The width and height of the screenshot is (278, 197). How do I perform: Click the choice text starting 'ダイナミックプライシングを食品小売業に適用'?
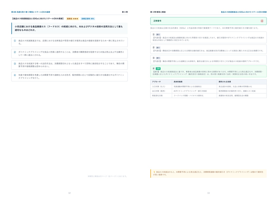(71, 54)
